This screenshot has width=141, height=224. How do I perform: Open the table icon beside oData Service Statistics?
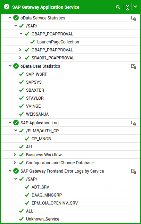pos(134,18)
